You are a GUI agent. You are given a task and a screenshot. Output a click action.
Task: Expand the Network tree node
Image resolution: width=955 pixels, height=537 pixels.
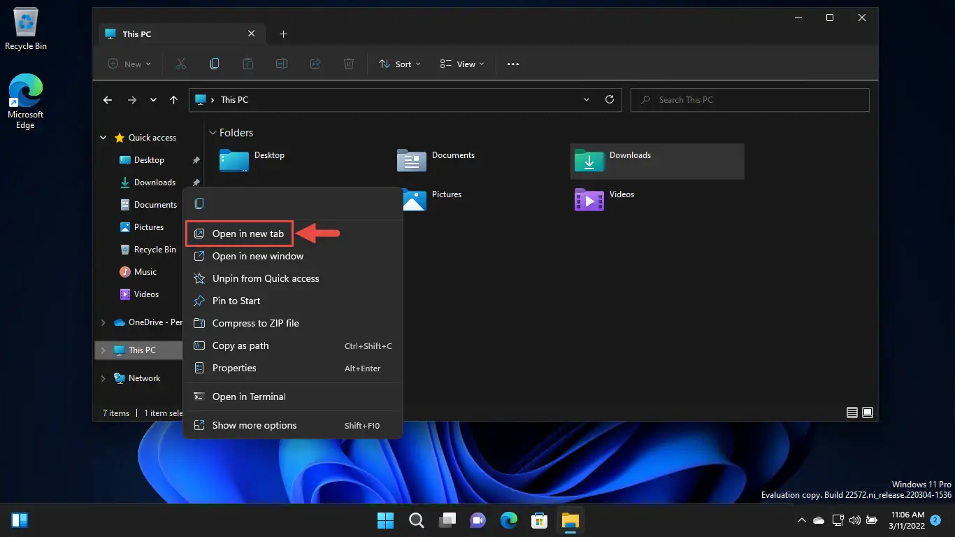103,378
